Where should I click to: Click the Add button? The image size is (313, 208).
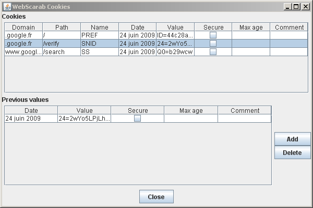[292, 139]
